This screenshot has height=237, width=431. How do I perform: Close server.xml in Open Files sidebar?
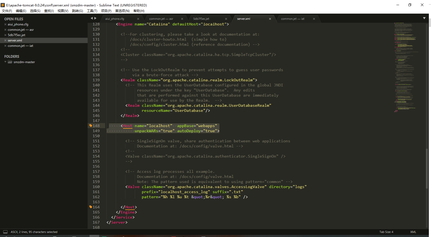click(x=5, y=40)
